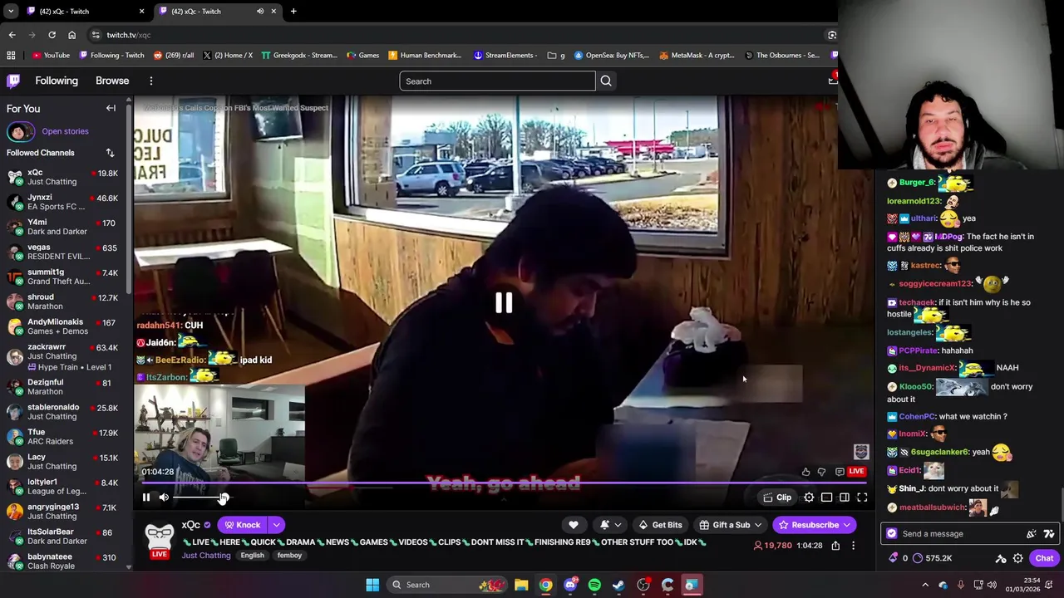Open the Lacy channel in sidebar
Screen dimensions: 1064x598
coord(62,462)
